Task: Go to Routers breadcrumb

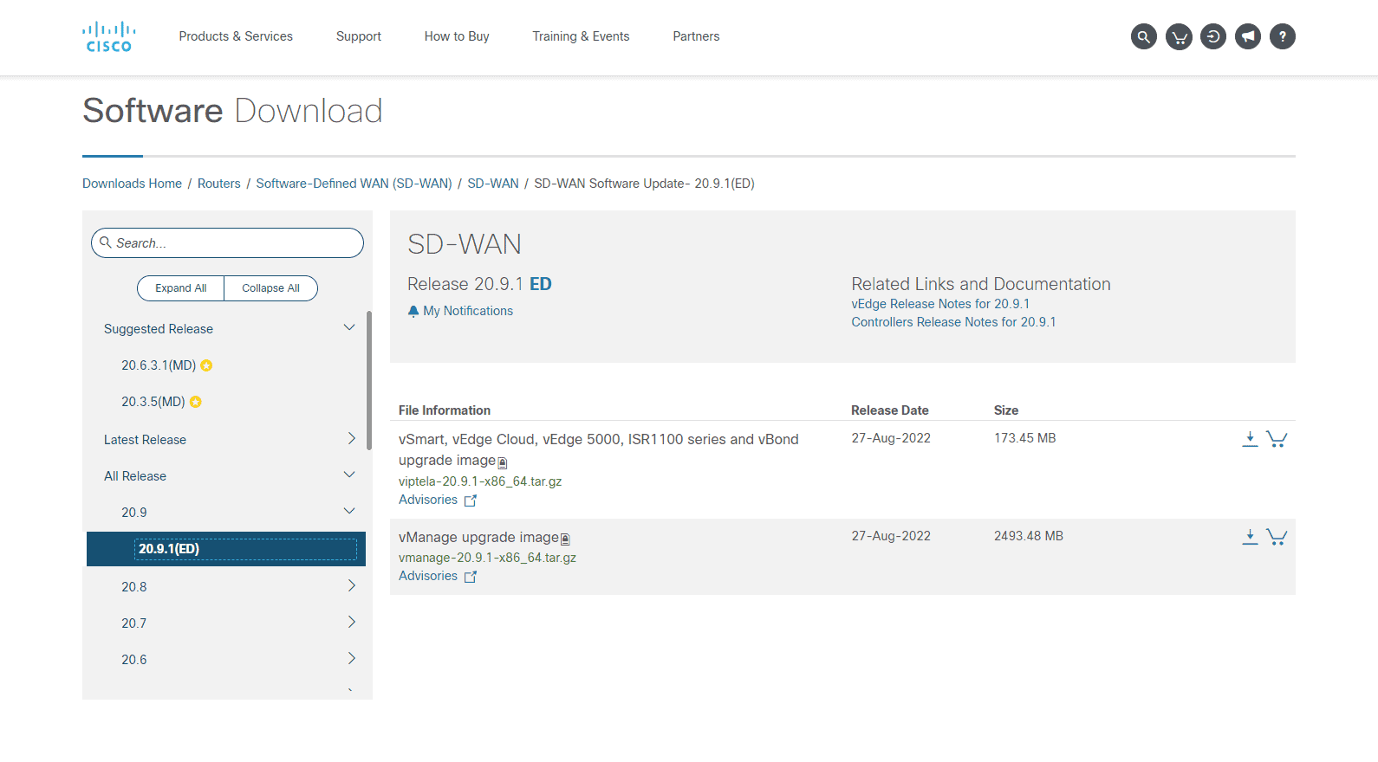Action: click(x=218, y=184)
